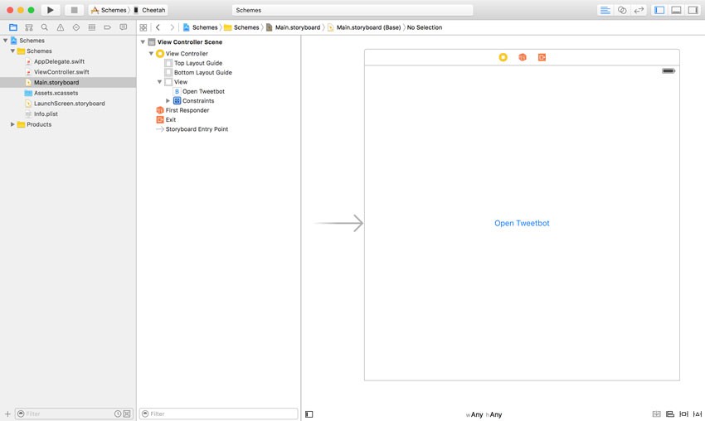Image resolution: width=705 pixels, height=421 pixels.
Task: Select AppDelegate.swift file
Action: click(59, 61)
